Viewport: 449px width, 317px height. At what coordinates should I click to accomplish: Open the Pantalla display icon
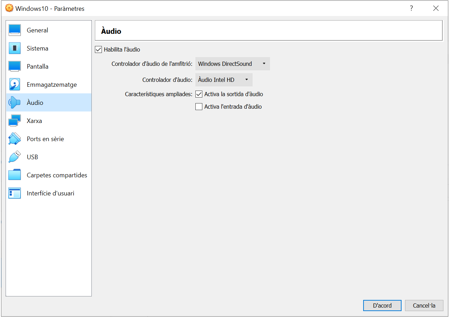click(x=15, y=67)
